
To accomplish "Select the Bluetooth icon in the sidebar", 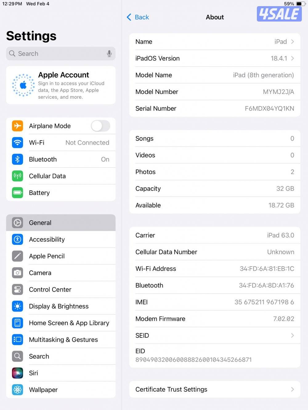I will tap(18, 159).
